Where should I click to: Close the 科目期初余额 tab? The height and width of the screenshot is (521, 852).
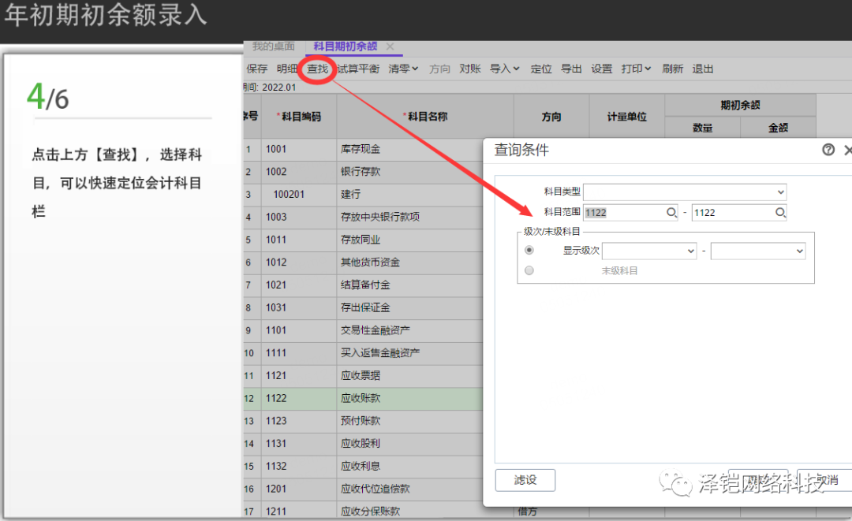(390, 47)
